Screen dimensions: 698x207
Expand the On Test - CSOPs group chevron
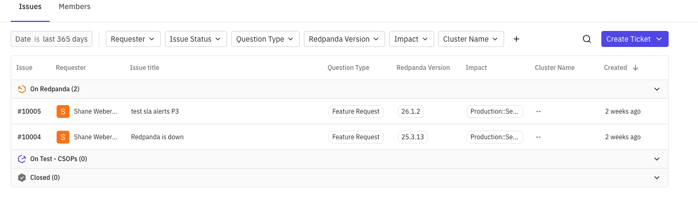coord(657,159)
